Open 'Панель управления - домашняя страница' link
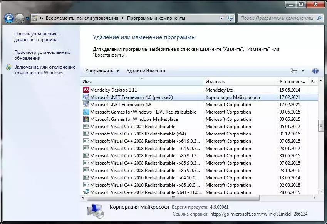Screen dimensions: 327x224 (x=37, y=37)
